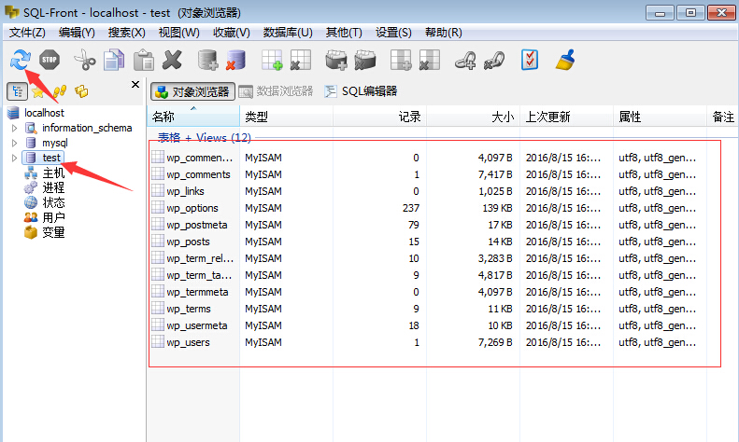Open 进程 (processes) tree item

53,187
